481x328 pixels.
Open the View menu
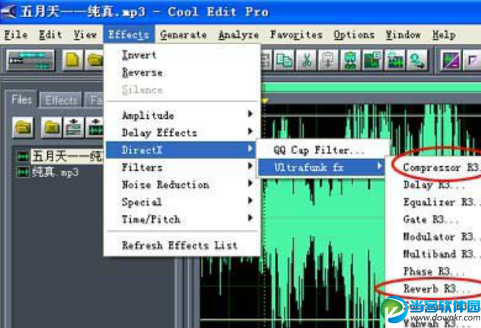point(85,35)
